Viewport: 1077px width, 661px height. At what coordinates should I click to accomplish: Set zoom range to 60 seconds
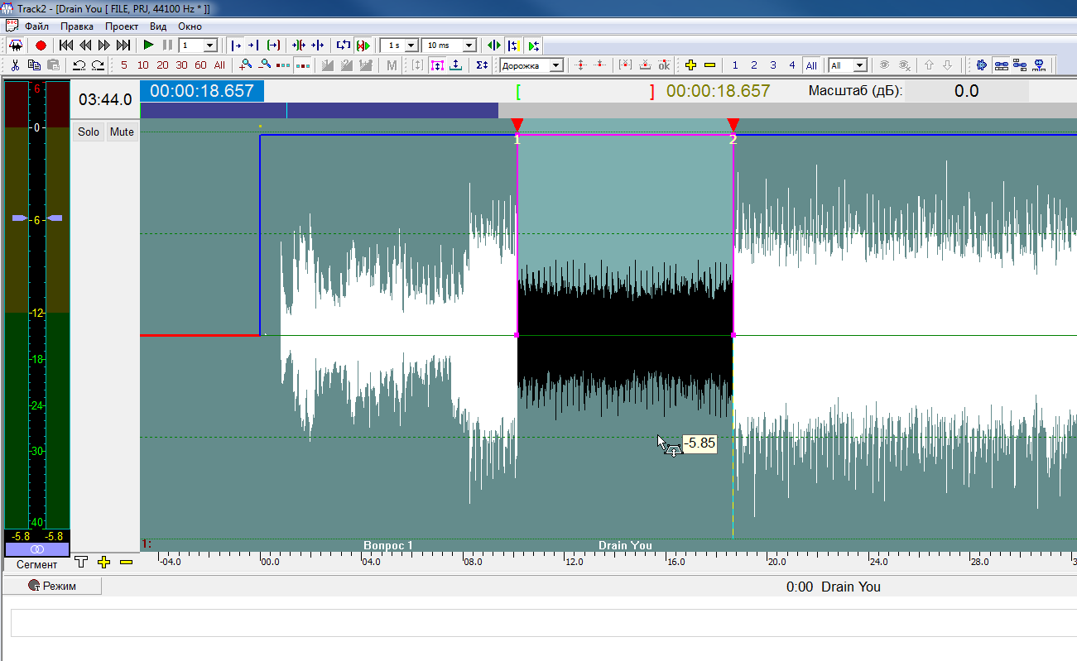pos(200,65)
